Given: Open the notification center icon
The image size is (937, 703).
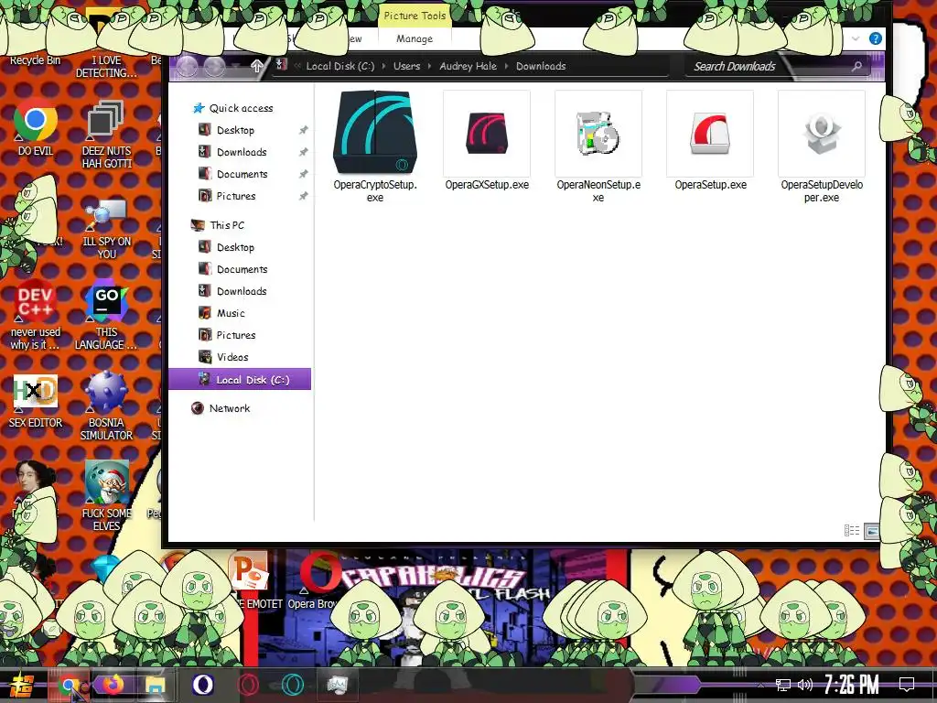Looking at the screenshot, I should [907, 685].
